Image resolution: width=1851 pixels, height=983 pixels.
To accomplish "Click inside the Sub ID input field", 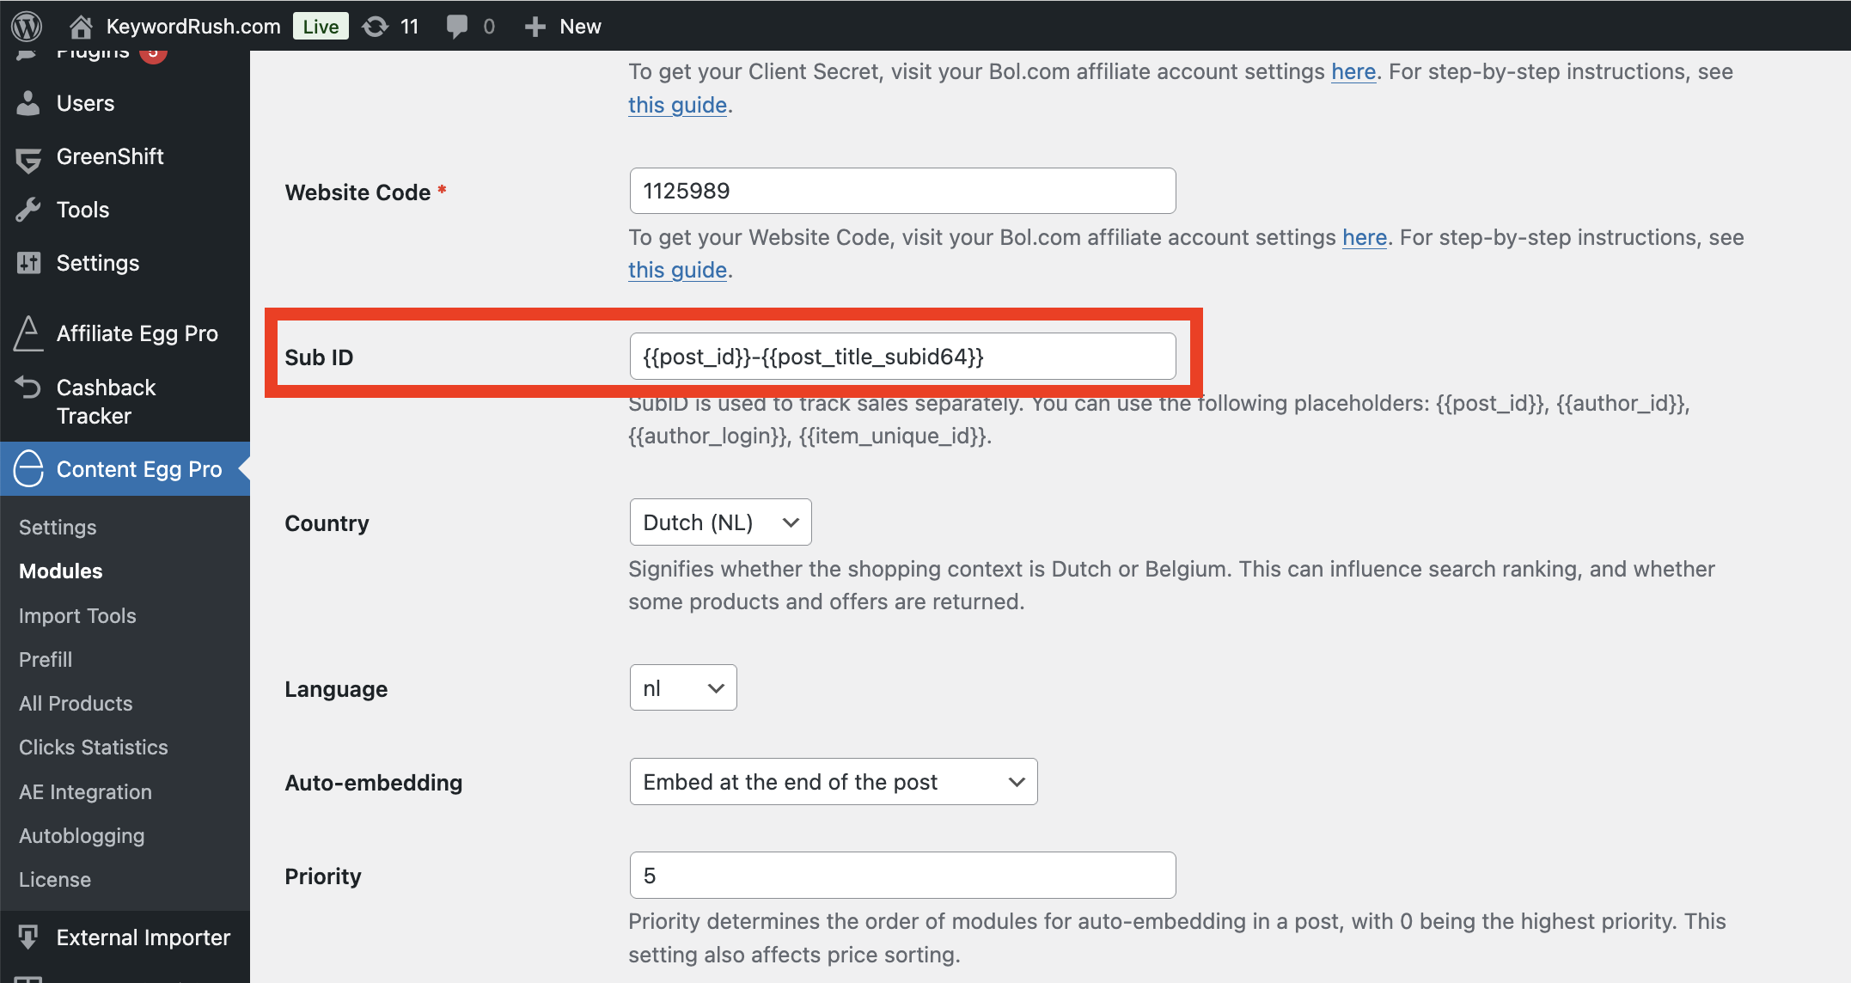I will click(901, 356).
